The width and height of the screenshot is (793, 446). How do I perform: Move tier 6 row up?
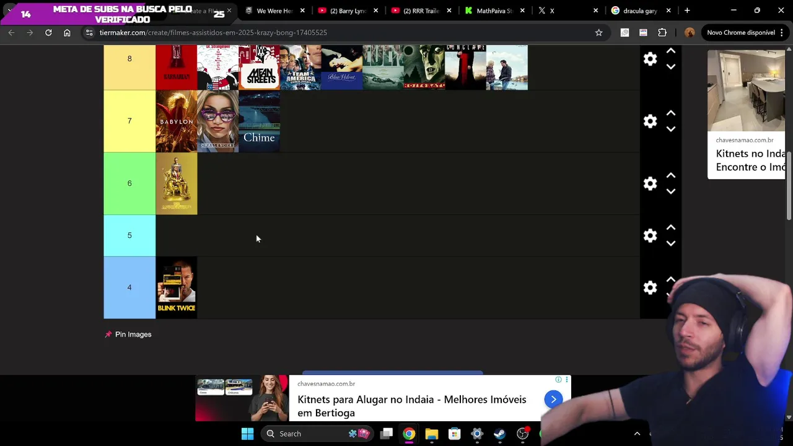(x=671, y=176)
